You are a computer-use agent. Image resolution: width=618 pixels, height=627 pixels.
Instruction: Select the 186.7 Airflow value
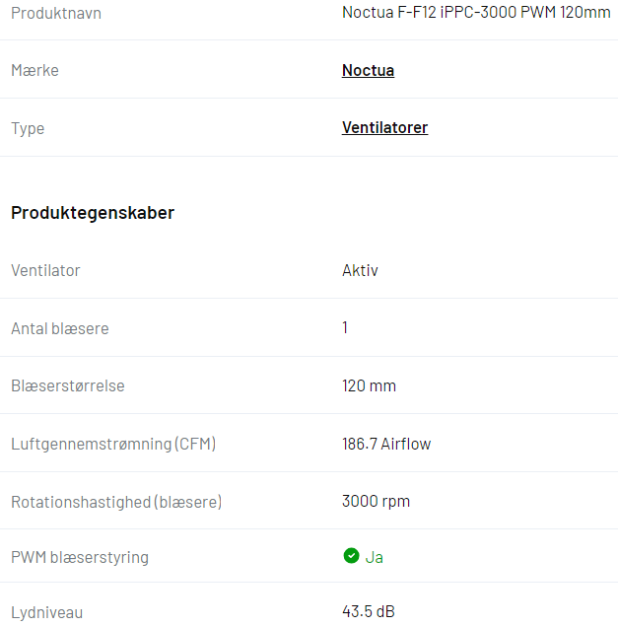coord(386,444)
